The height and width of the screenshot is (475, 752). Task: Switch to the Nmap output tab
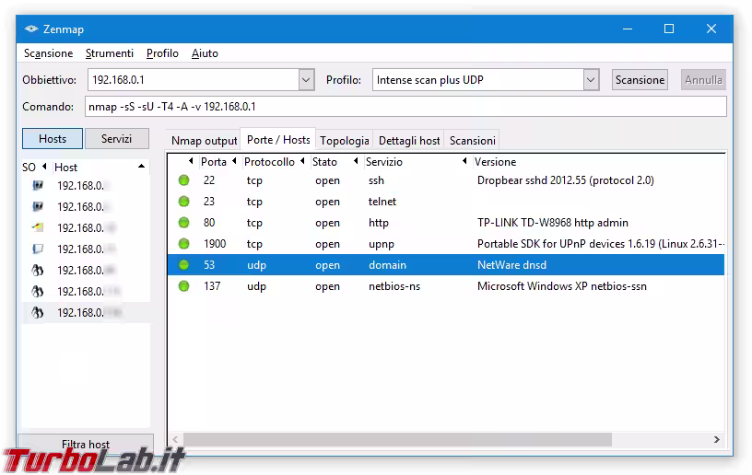click(x=205, y=141)
